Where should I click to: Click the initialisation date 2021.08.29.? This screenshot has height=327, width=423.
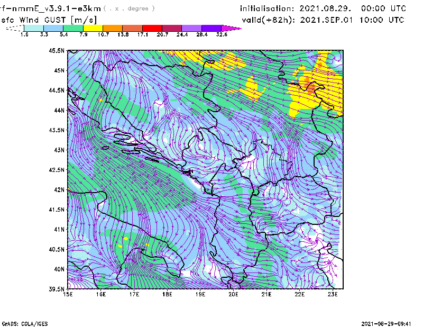pyautogui.click(x=325, y=8)
